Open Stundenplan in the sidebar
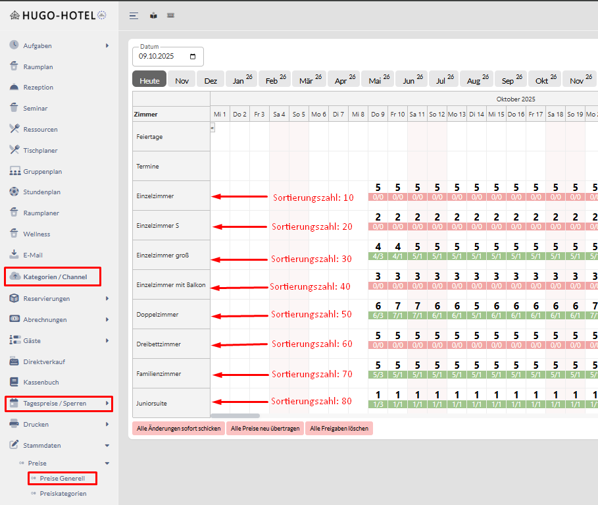The image size is (598, 505). tap(41, 192)
